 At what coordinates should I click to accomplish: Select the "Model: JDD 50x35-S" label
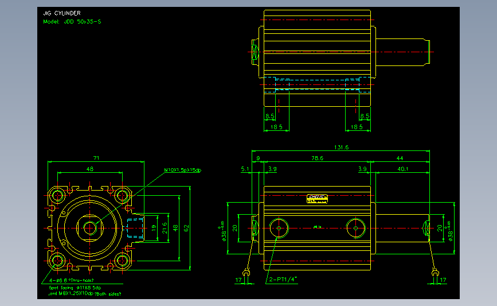pos(72,22)
